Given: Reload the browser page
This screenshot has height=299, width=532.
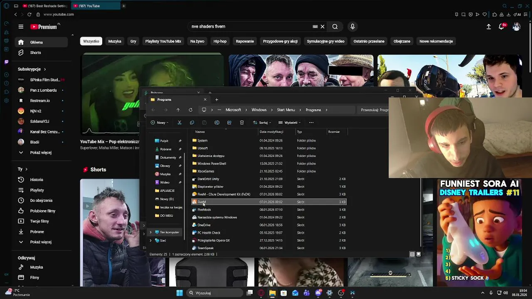Looking at the screenshot, I should 29,15.
